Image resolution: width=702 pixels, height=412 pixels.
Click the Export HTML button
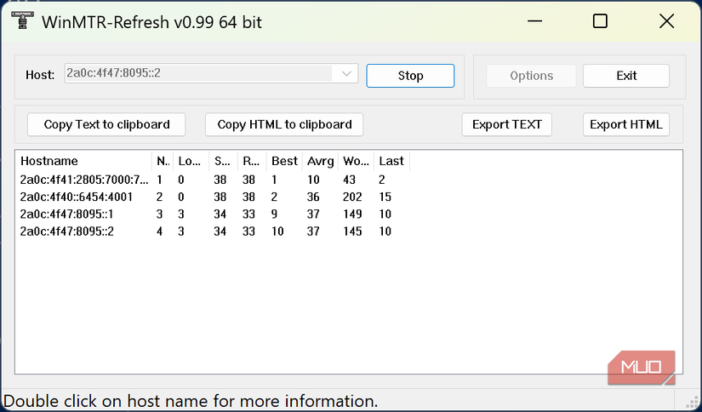(626, 124)
